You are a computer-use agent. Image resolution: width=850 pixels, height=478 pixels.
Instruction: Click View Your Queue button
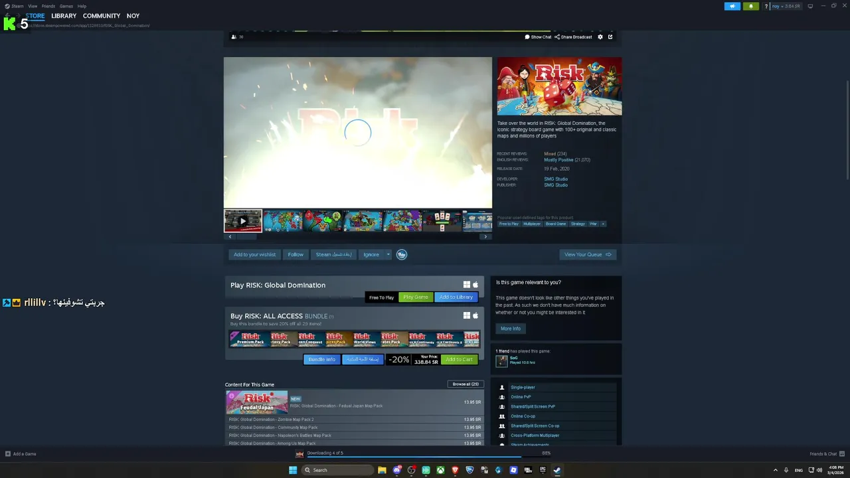coord(588,254)
